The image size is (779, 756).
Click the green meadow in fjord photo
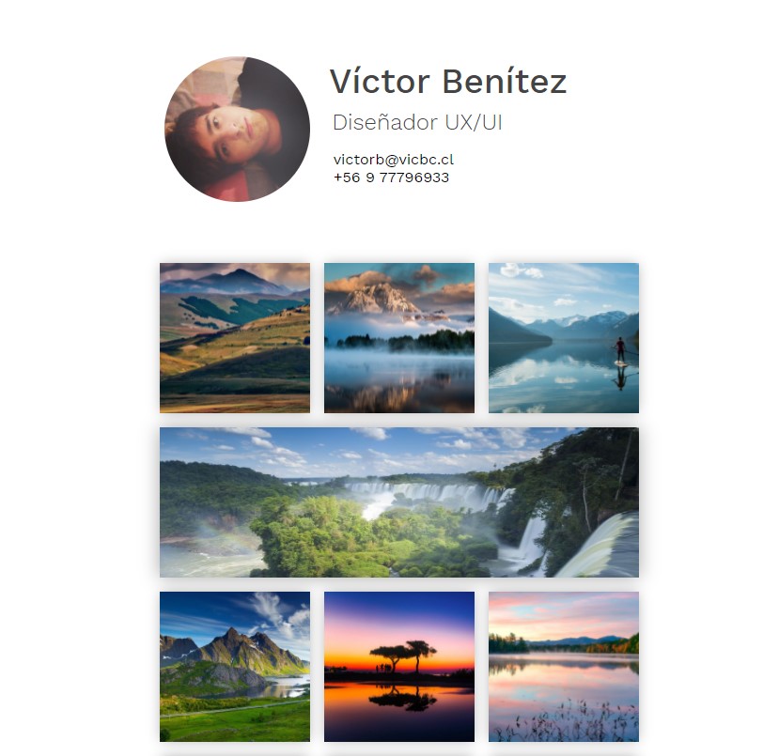(x=235, y=719)
